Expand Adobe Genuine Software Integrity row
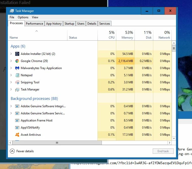 point(11,106)
